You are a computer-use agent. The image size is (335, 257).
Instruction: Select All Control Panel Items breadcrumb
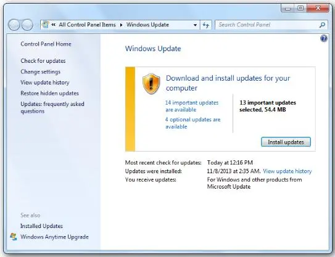(87, 25)
